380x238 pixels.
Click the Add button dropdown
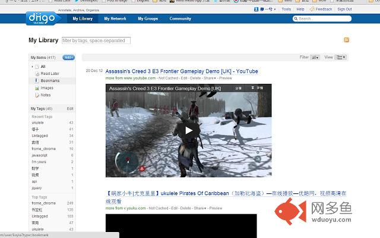pyautogui.click(x=69, y=58)
